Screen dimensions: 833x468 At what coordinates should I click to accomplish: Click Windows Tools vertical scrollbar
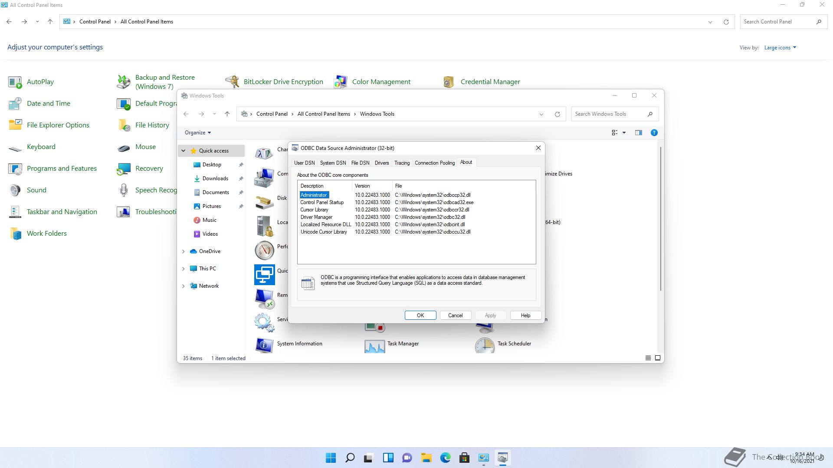[x=660, y=219]
